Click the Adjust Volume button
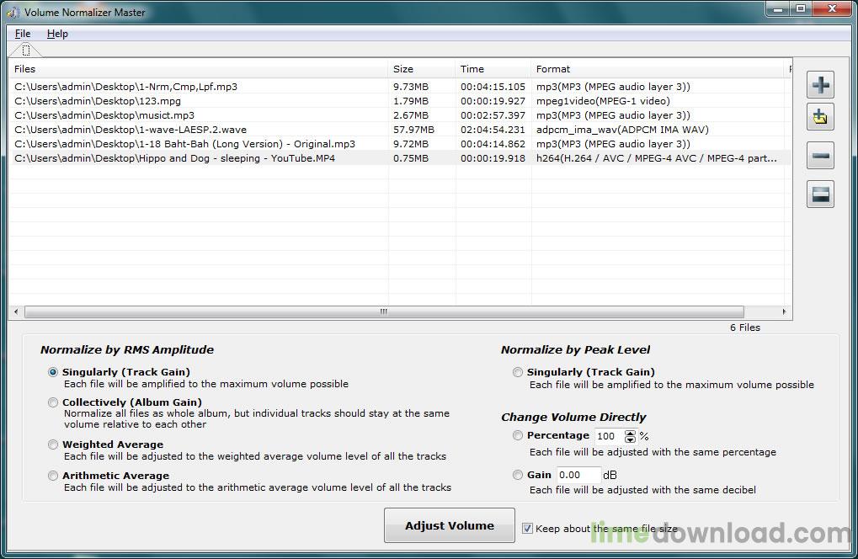Screen dimensions: 858x559 click(x=450, y=525)
